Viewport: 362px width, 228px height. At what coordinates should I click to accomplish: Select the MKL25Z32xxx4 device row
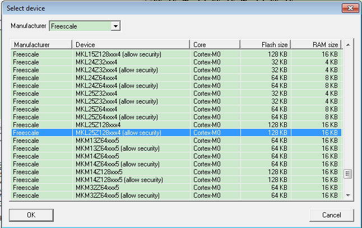pyautogui.click(x=177, y=94)
